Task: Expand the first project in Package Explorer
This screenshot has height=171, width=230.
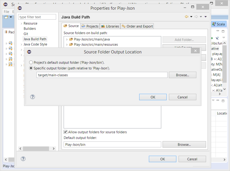Action: point(7,43)
